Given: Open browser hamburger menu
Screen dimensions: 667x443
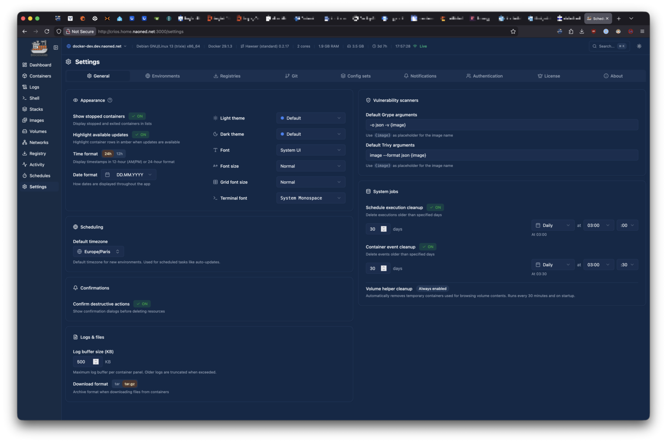Looking at the screenshot, I should [642, 32].
